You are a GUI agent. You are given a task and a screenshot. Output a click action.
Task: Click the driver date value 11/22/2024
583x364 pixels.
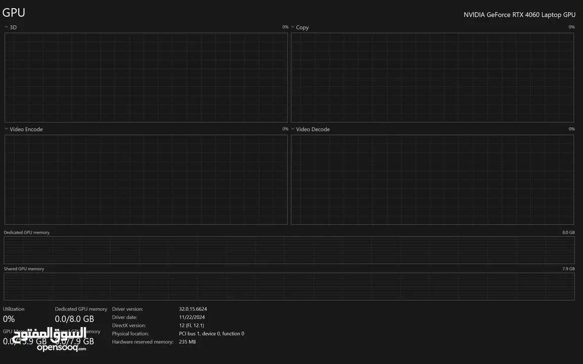[192, 317]
